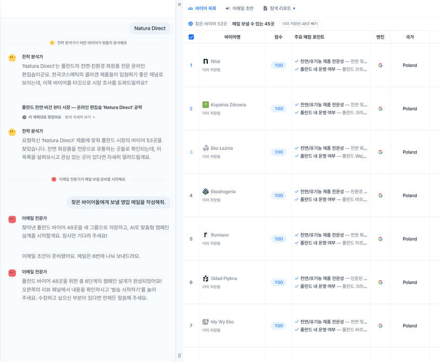The width and height of the screenshot is (439, 362).
Task: Click the My Wy Eko logo icon
Action: click(206, 322)
